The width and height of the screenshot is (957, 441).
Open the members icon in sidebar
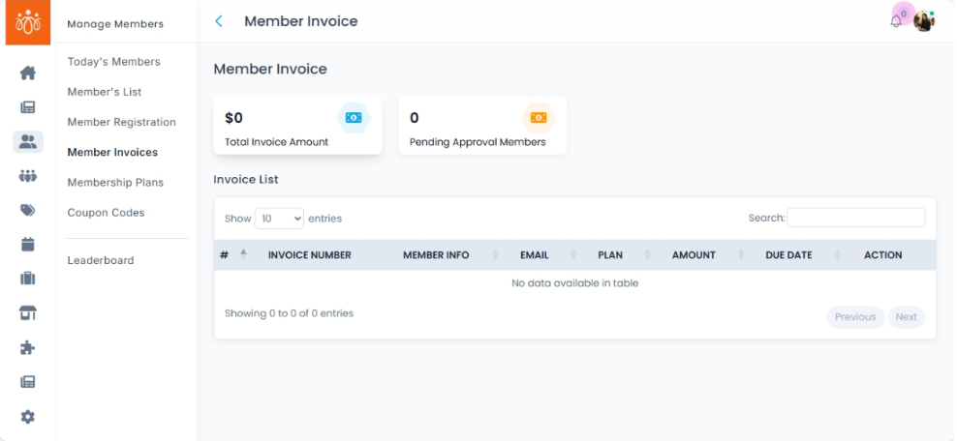tap(28, 142)
